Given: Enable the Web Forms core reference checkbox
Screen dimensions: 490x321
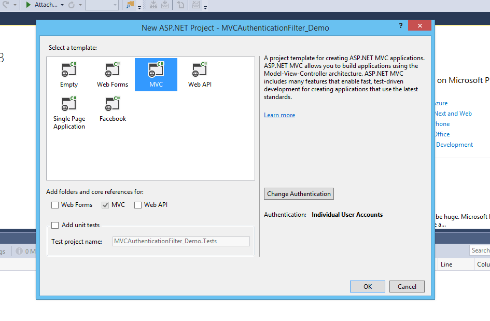Looking at the screenshot, I should pyautogui.click(x=55, y=205).
